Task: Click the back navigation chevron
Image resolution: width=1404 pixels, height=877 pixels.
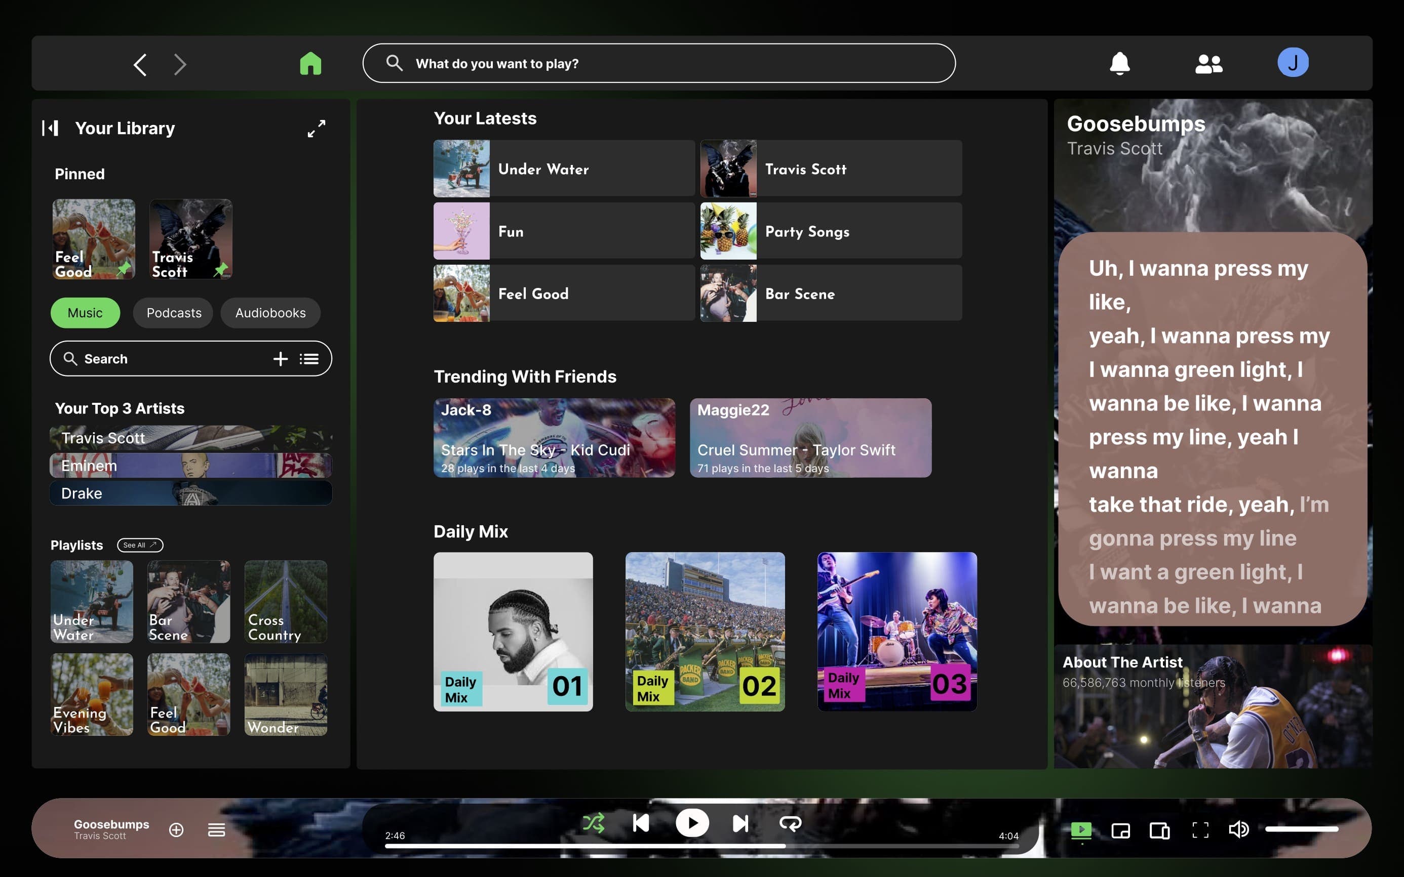Action: pos(140,64)
